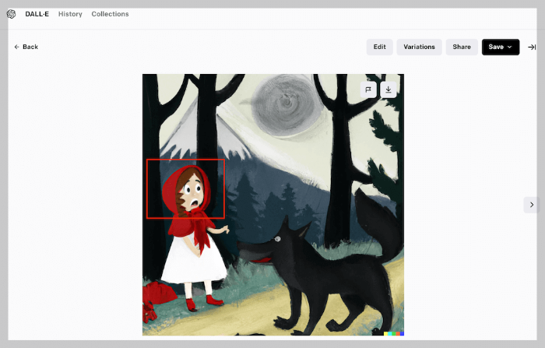Open the Collections tab
The image size is (545, 348).
click(x=111, y=14)
